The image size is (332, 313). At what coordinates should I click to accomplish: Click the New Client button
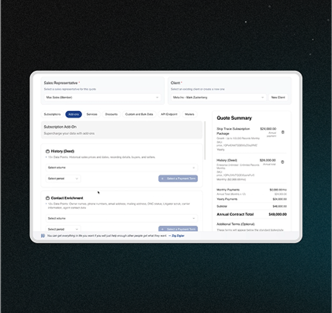coord(278,97)
